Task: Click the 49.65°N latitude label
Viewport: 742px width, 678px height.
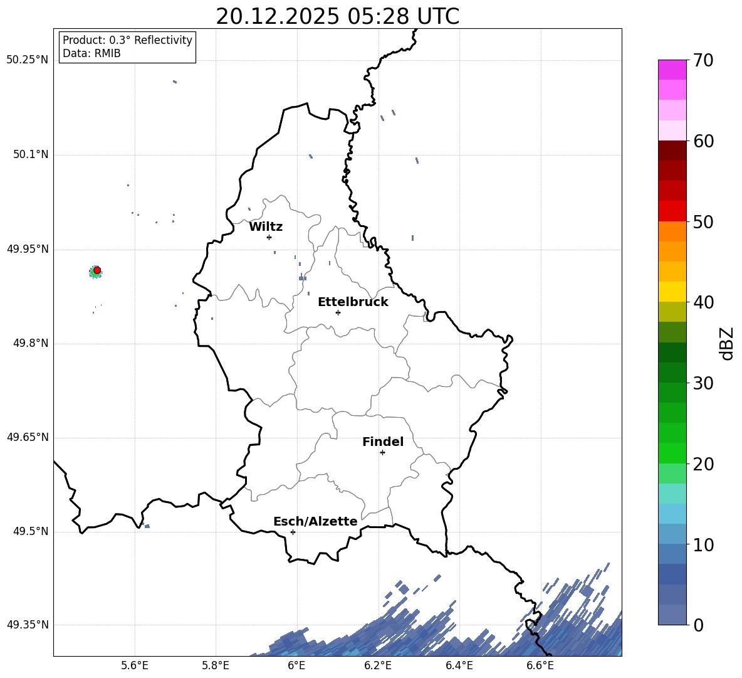Action: click(28, 437)
